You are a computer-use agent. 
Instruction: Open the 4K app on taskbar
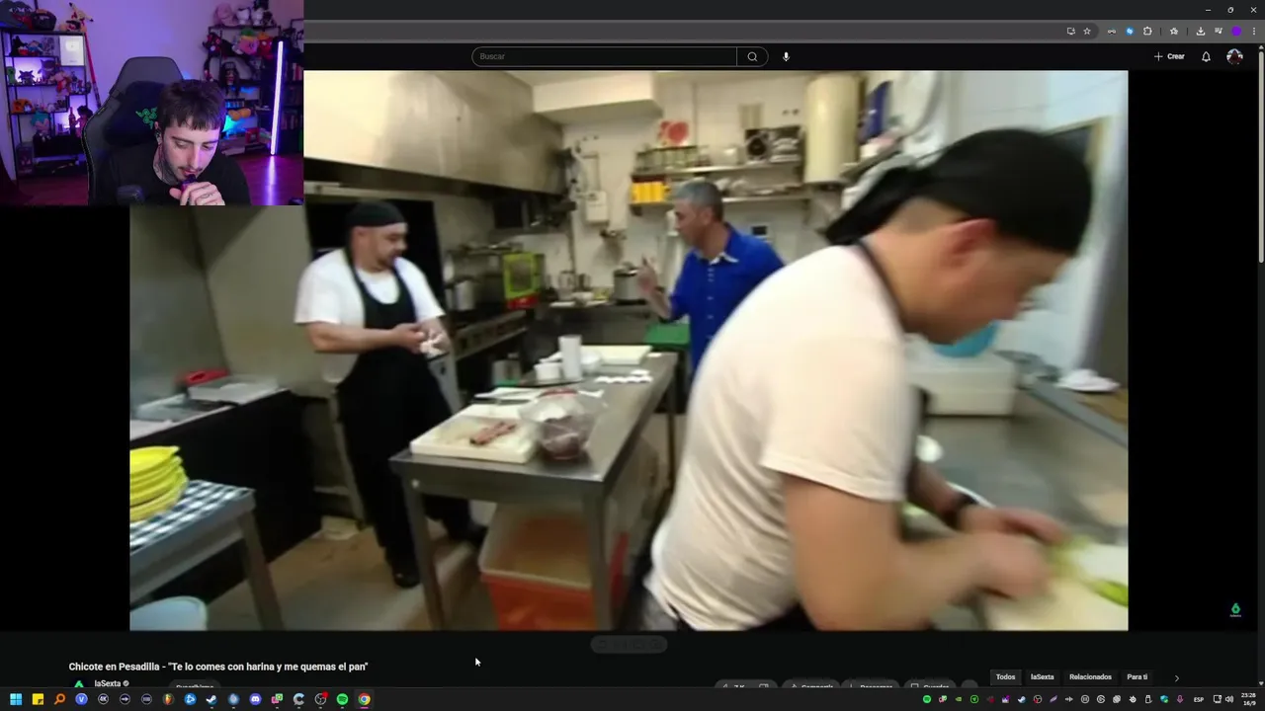point(103,699)
